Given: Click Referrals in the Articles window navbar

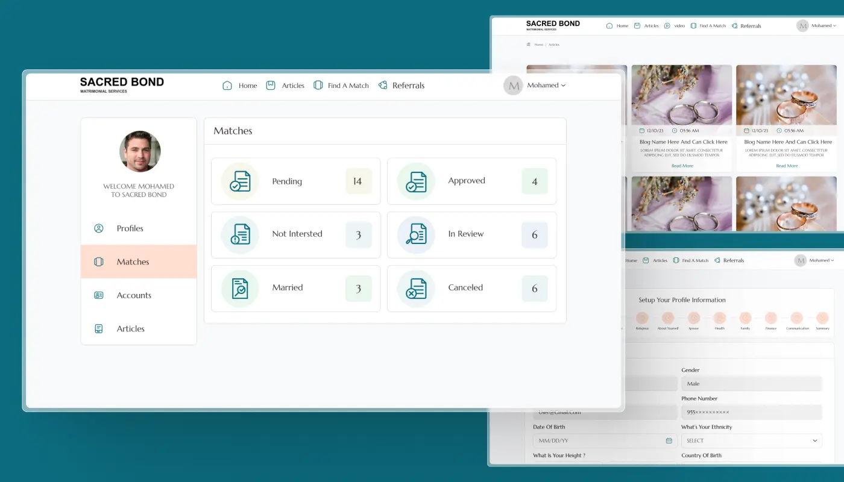Looking at the screenshot, I should click(x=746, y=26).
